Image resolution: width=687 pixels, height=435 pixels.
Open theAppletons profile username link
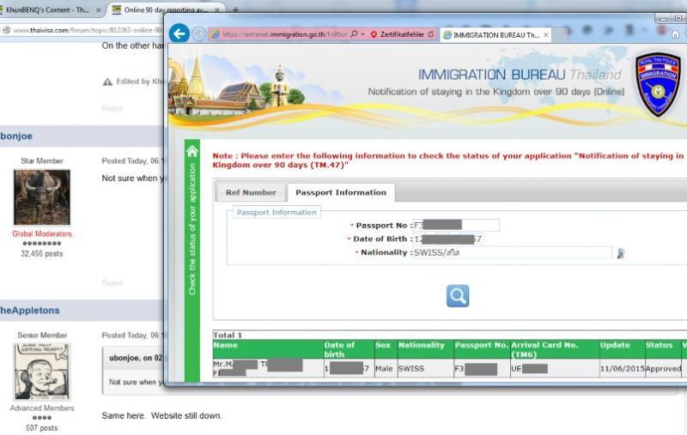pyautogui.click(x=29, y=311)
